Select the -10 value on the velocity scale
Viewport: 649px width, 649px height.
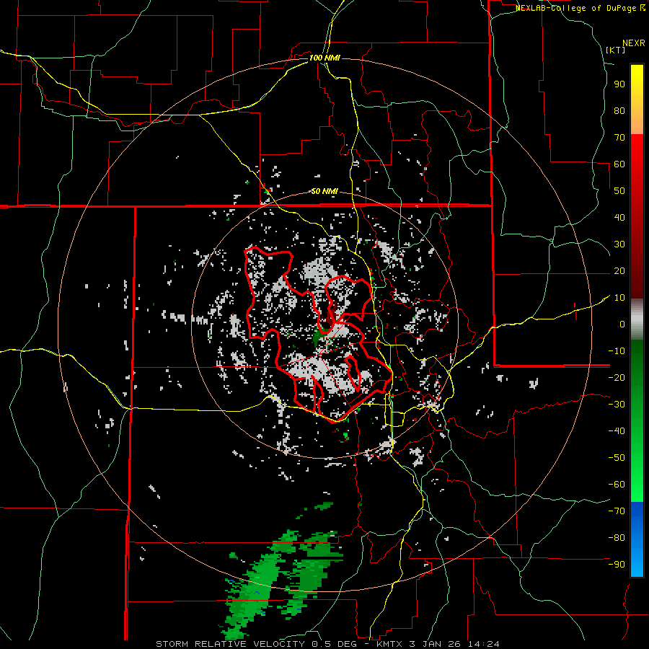(617, 351)
